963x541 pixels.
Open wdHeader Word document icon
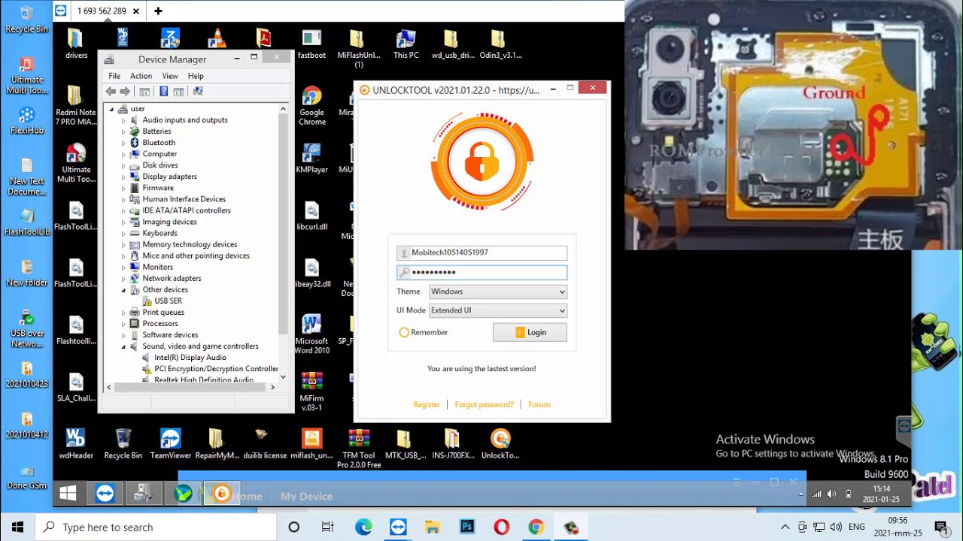click(x=76, y=443)
